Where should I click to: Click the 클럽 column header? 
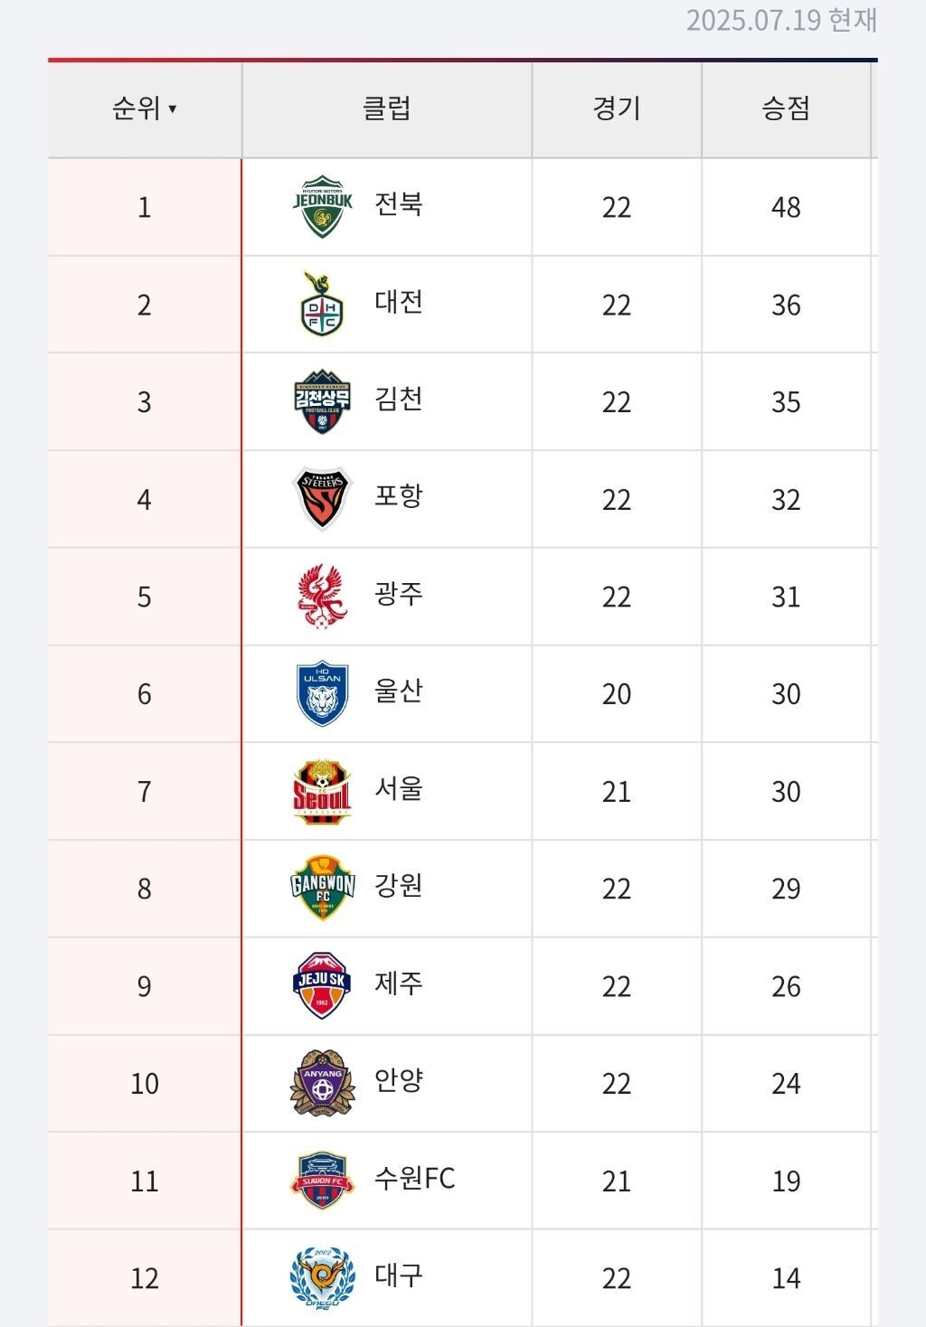[x=387, y=109]
